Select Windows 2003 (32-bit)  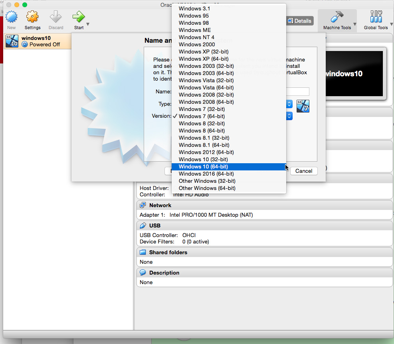(x=229, y=66)
